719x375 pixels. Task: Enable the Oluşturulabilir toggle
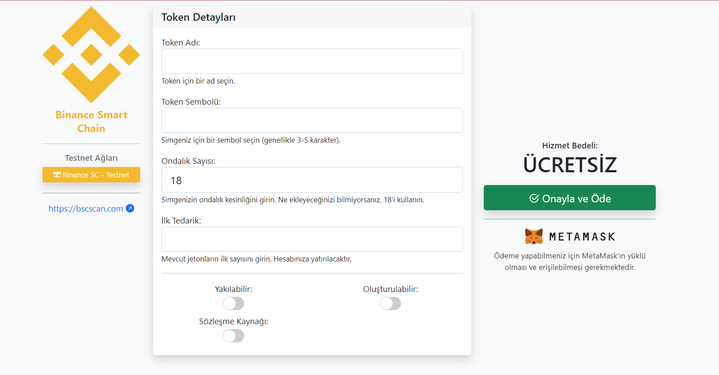click(390, 303)
